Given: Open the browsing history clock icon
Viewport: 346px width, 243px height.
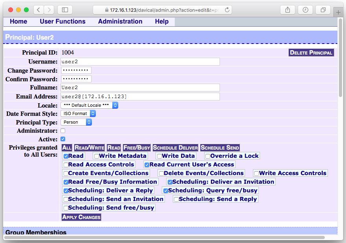Looking at the screenshot, I should pyautogui.click(x=306, y=10).
